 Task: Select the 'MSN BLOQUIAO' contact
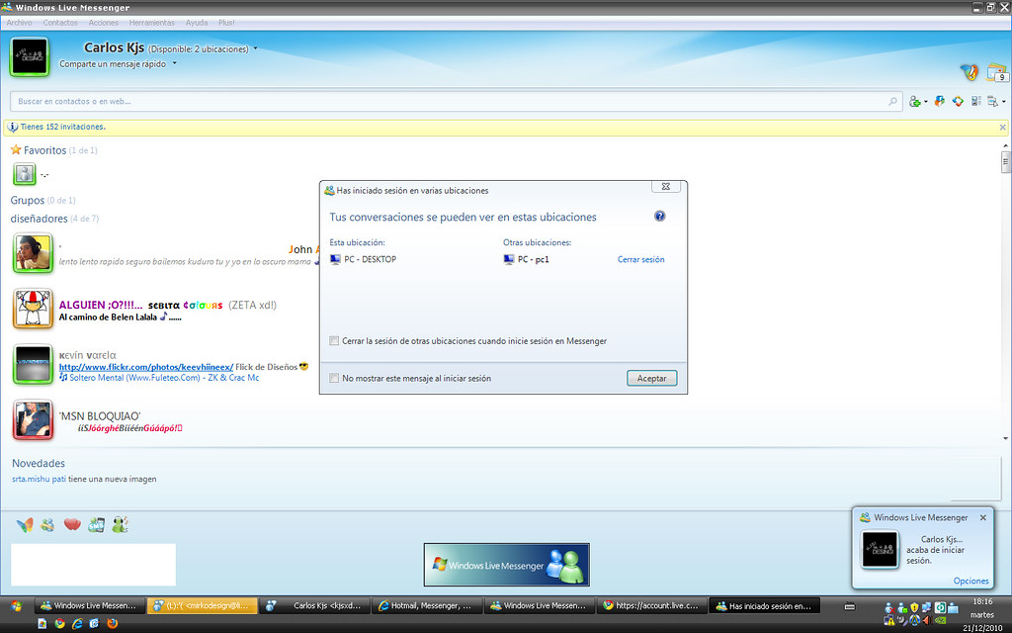(100, 416)
